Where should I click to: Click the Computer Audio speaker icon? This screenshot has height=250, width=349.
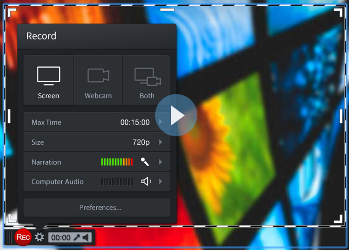(146, 181)
